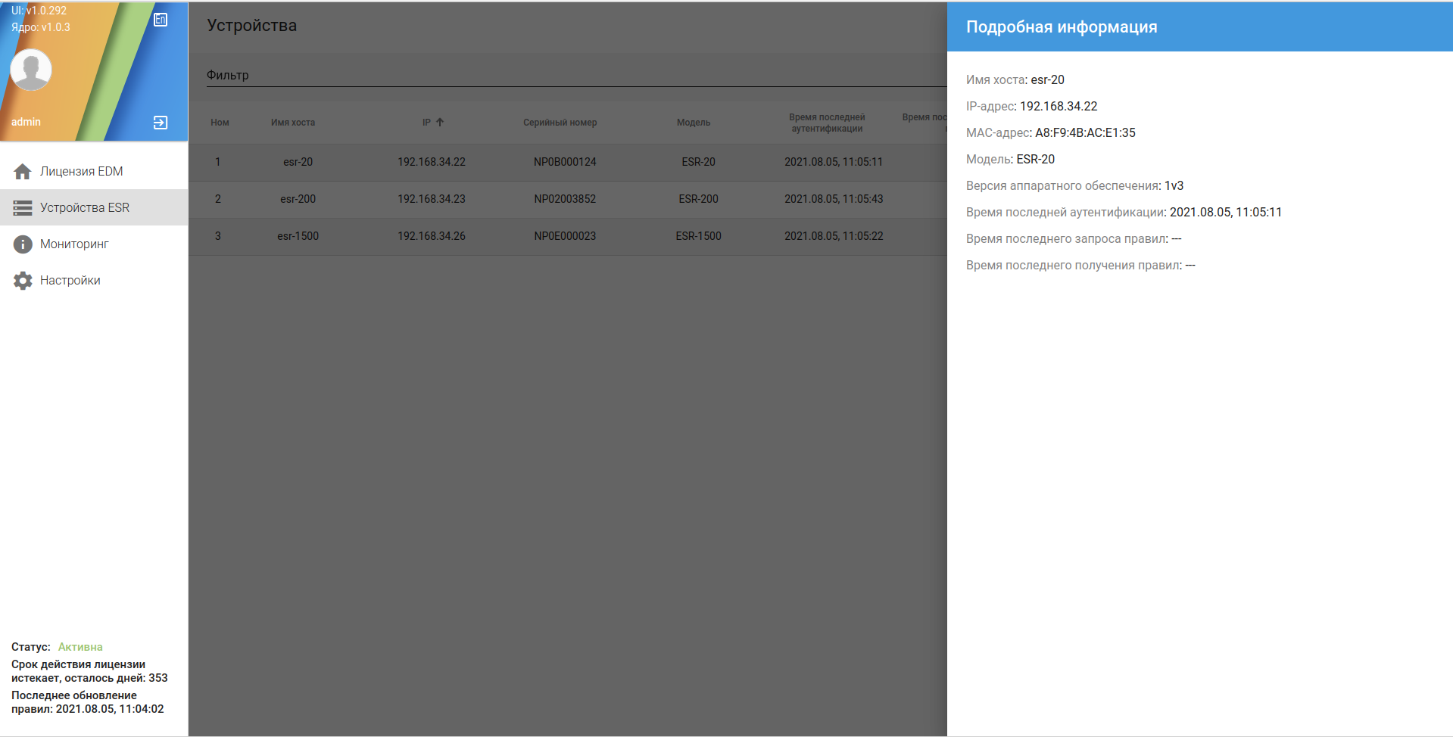This screenshot has height=737, width=1453.
Task: Sort by Модель column header
Action: pos(694,123)
